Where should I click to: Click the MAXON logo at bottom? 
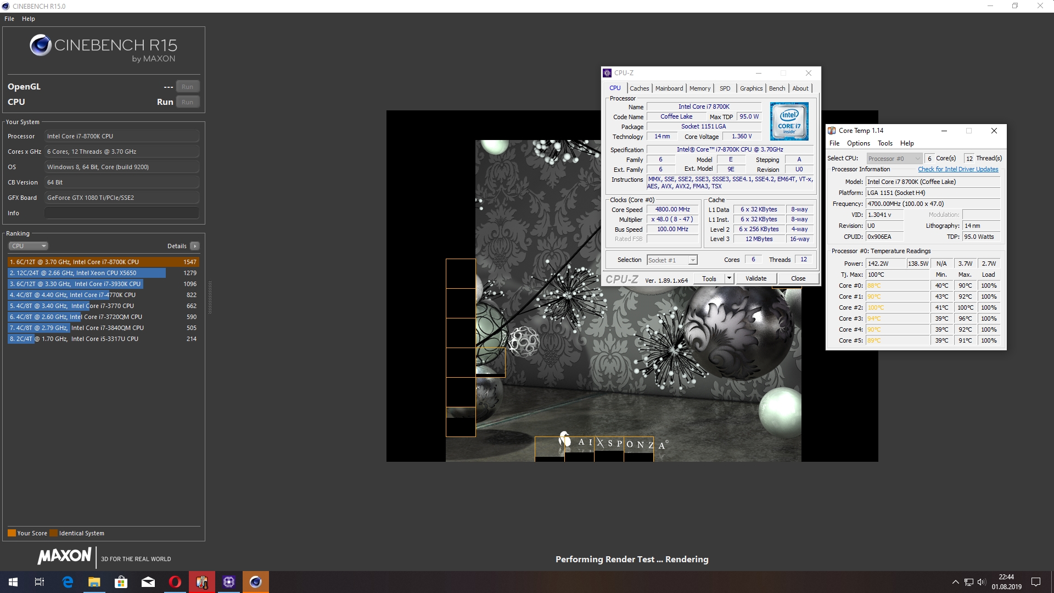(65, 556)
